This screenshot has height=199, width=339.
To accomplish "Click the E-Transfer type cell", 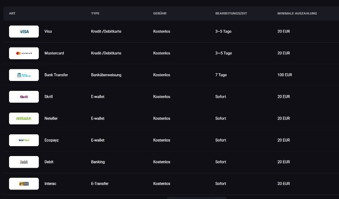I will (x=100, y=184).
